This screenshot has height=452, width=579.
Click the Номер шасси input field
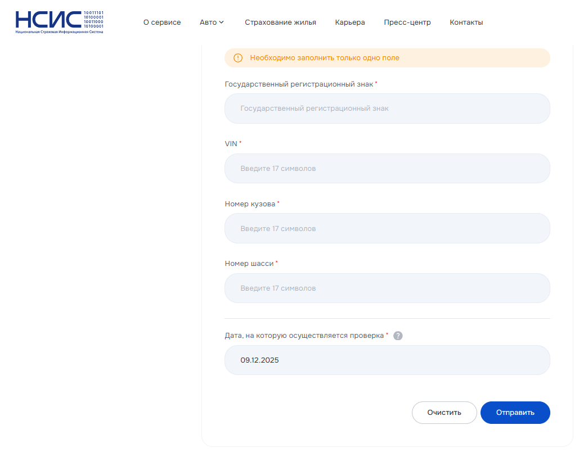[x=387, y=288]
